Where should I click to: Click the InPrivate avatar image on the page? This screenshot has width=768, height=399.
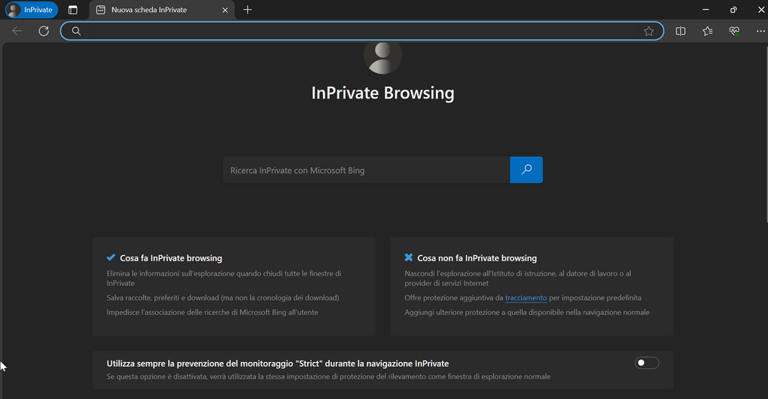[382, 57]
